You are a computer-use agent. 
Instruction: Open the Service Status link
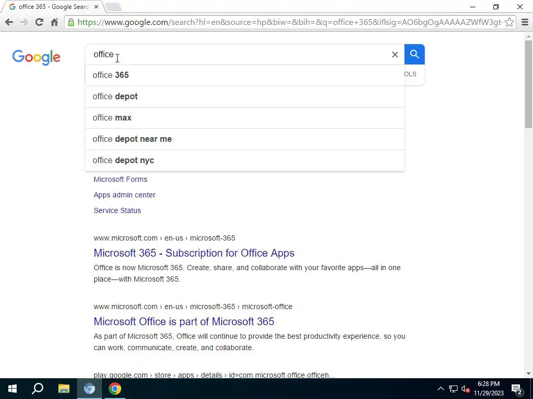coord(117,210)
